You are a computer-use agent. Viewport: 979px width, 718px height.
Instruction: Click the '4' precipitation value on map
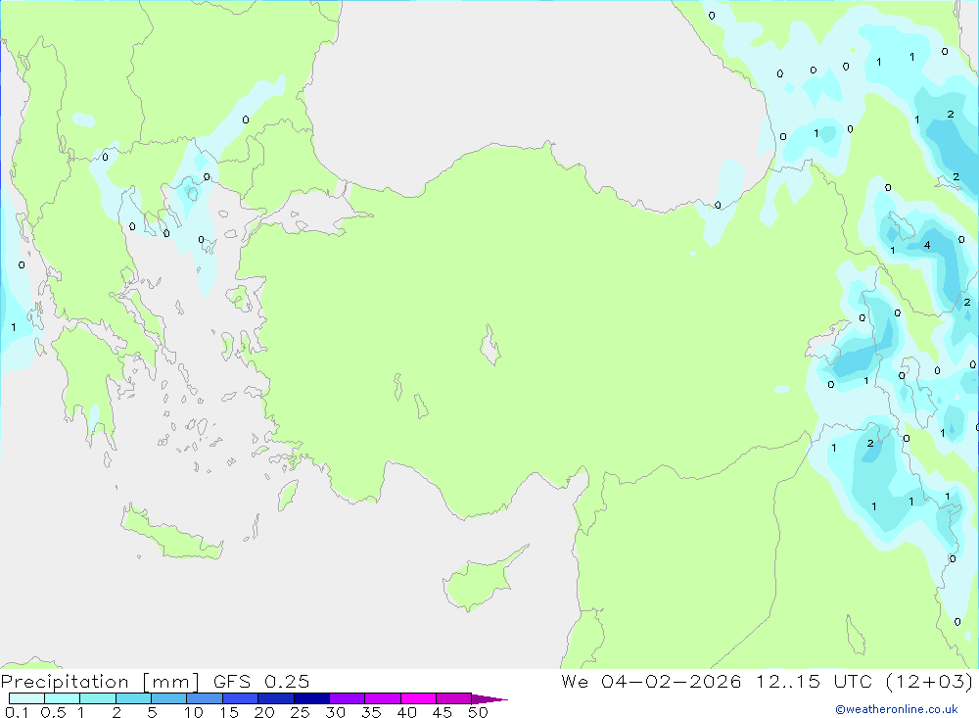click(926, 245)
